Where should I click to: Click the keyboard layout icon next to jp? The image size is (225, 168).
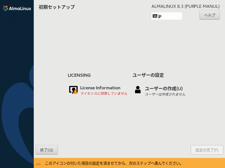click(x=155, y=16)
